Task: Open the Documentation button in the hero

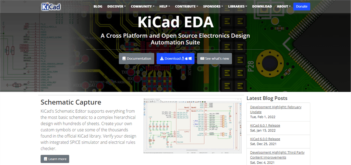Action: (x=136, y=59)
